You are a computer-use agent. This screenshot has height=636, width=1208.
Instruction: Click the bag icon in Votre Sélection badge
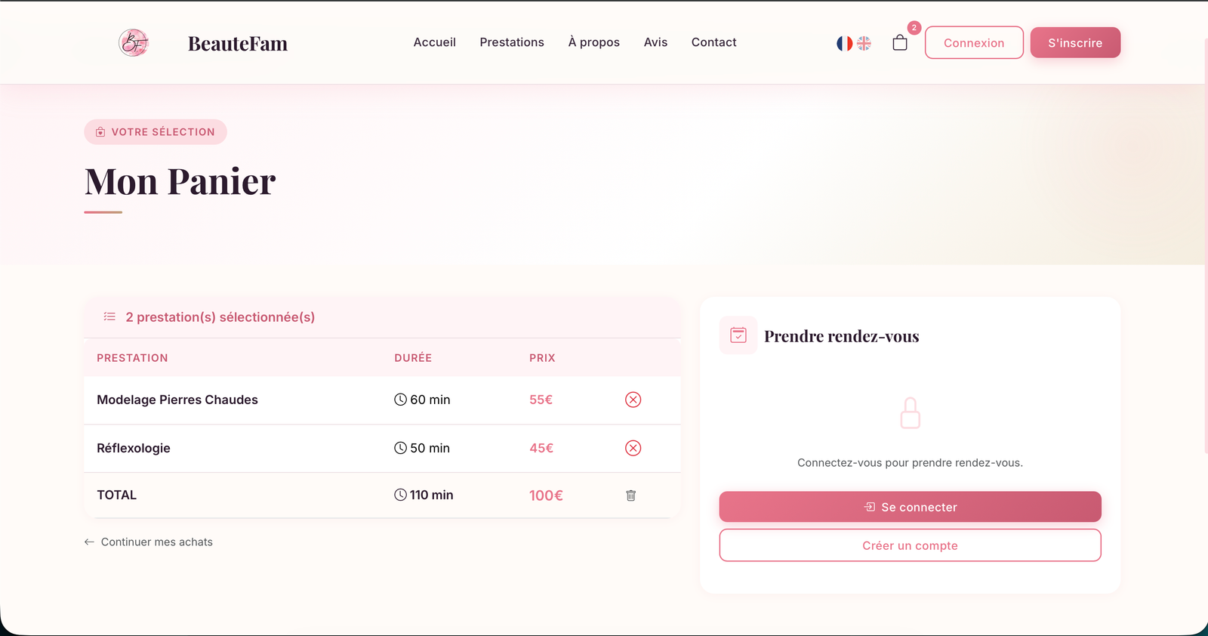(100, 131)
